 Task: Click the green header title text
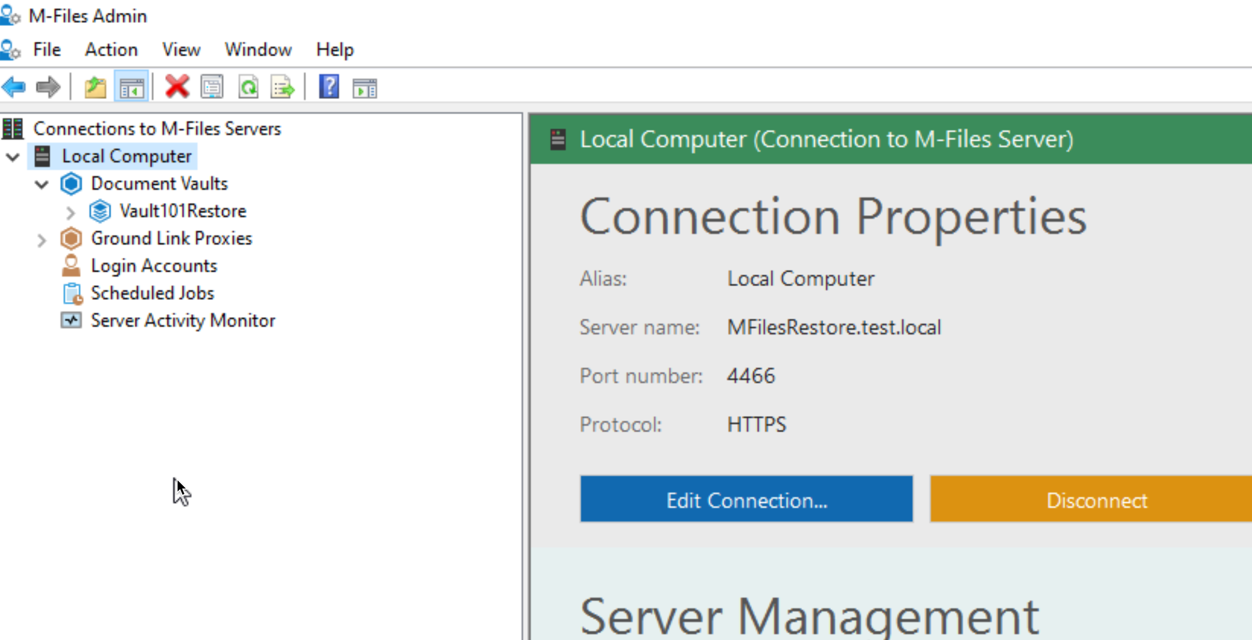point(827,140)
